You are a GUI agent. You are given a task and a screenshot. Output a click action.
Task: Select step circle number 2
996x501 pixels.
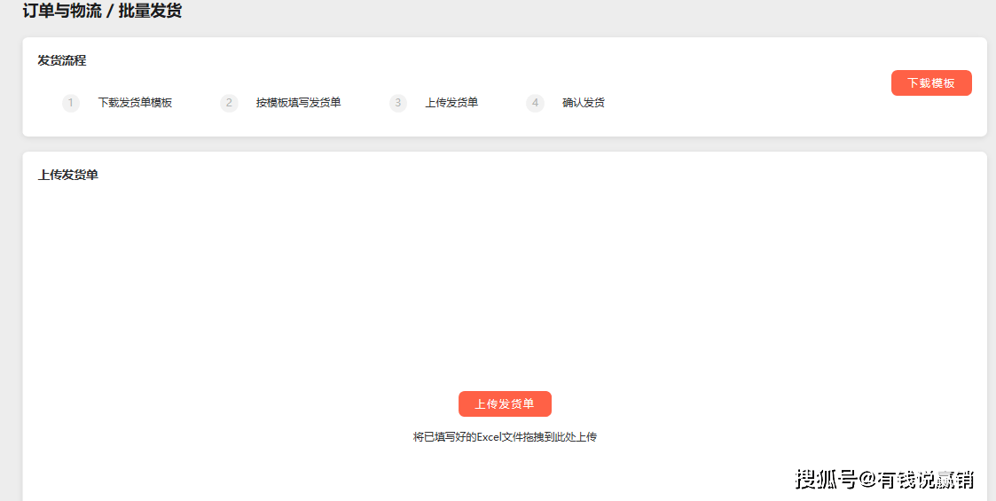click(229, 103)
